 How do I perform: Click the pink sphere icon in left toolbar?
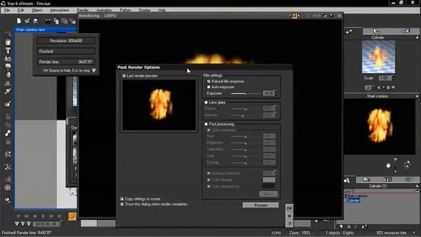pos(8,188)
